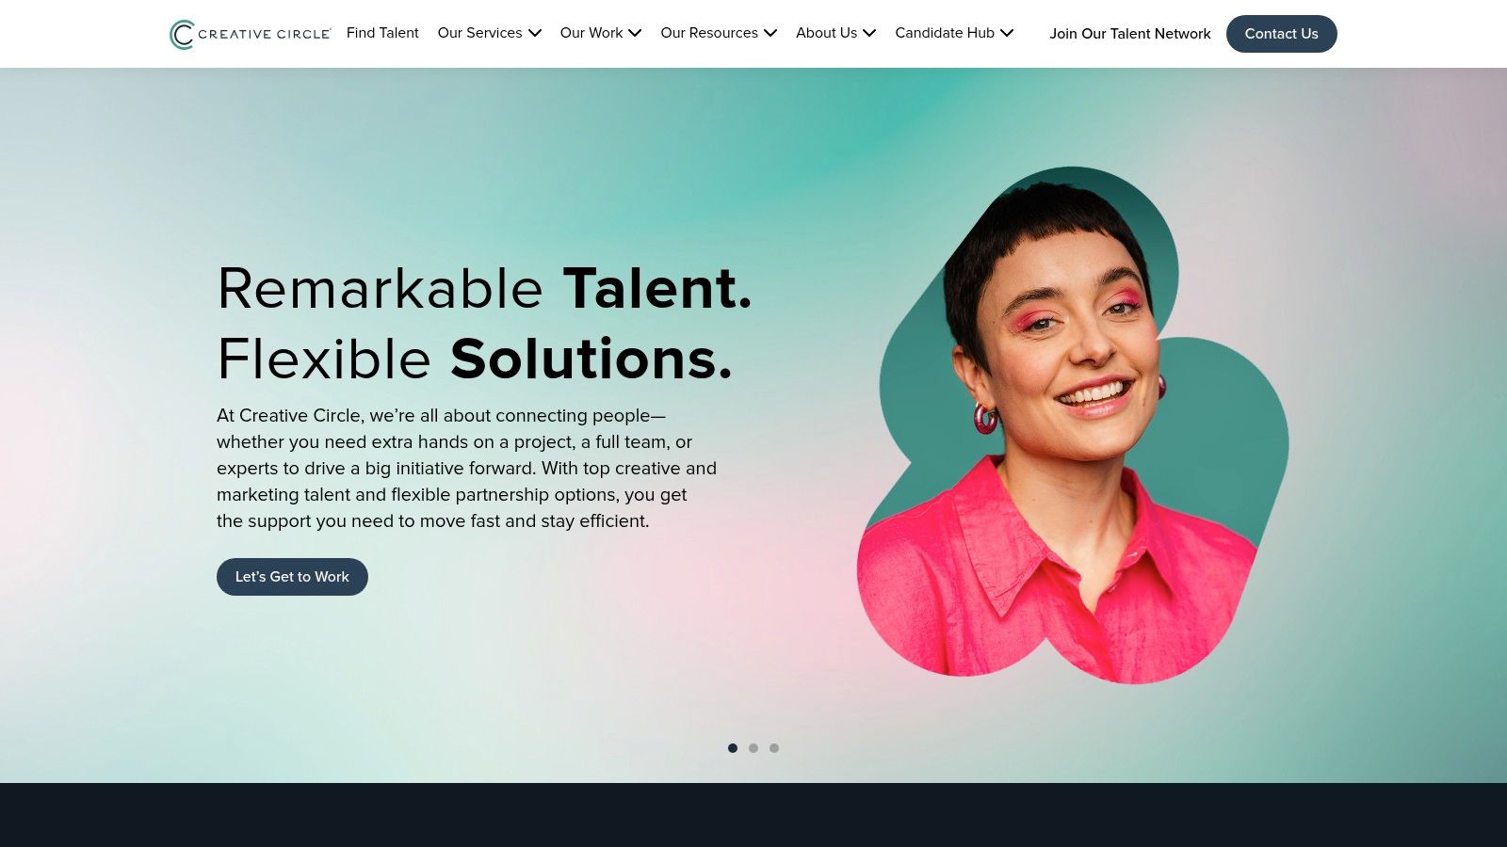
Task: Expand the Our Services dropdown chevron
Action: pos(535,33)
